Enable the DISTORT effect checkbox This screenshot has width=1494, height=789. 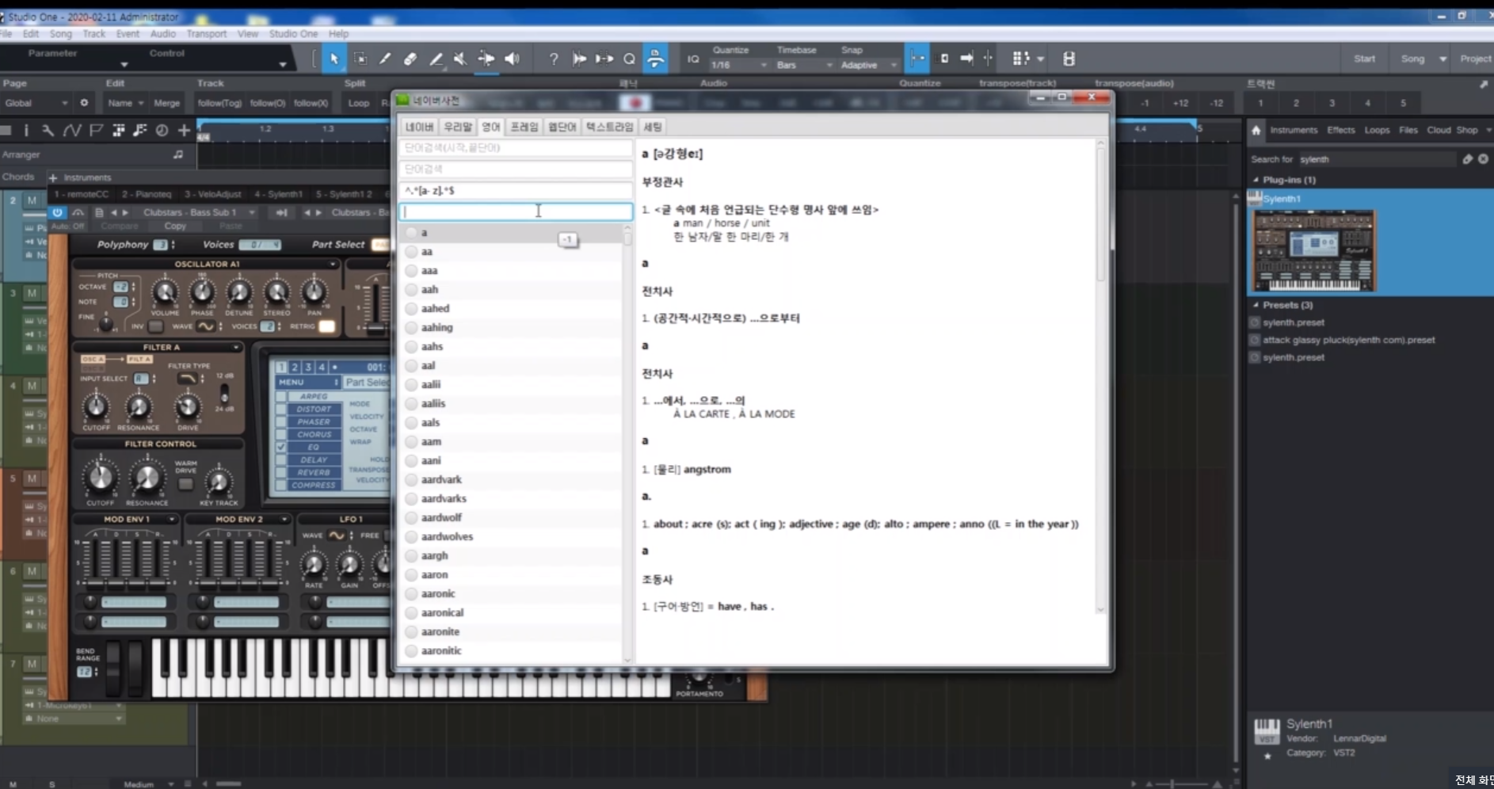[281, 410]
